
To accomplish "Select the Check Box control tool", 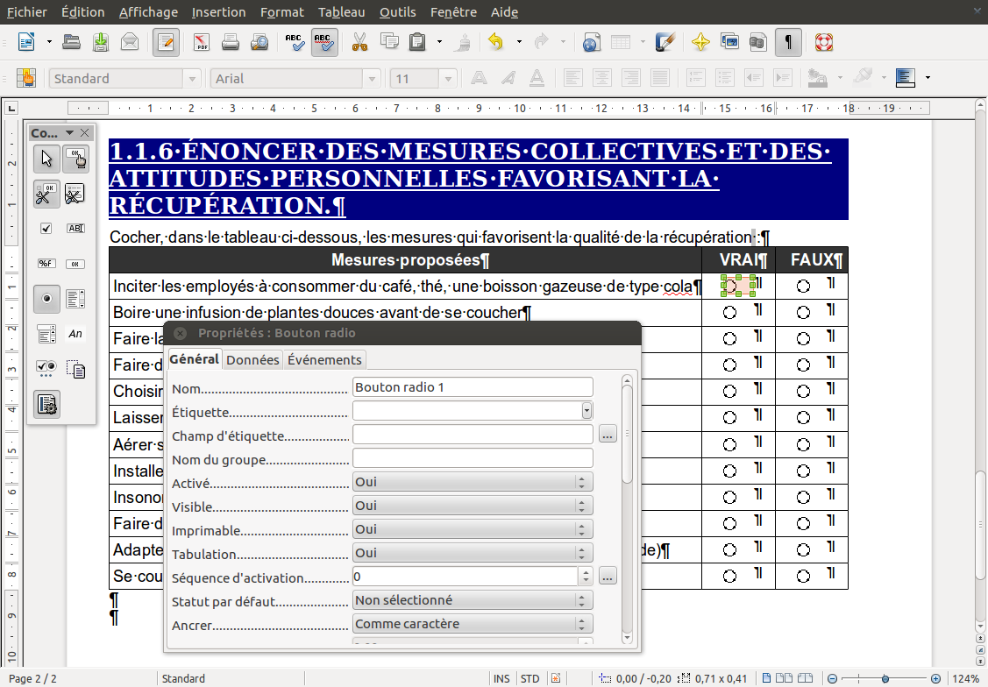I will tap(46, 228).
